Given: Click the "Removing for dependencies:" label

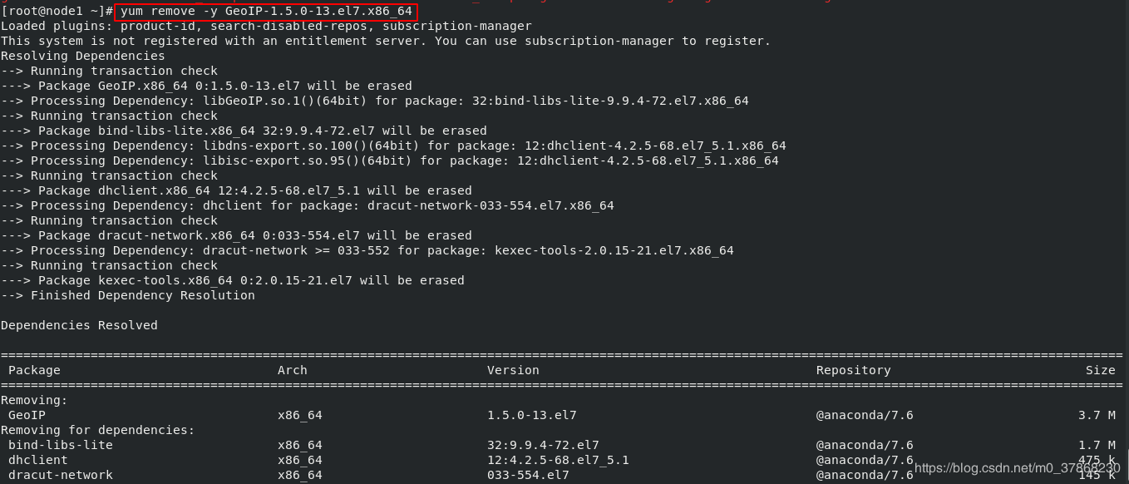Looking at the screenshot, I should coord(97,430).
